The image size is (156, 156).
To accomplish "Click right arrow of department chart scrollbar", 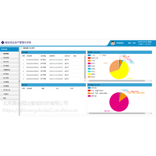I will (x=151, y=81).
